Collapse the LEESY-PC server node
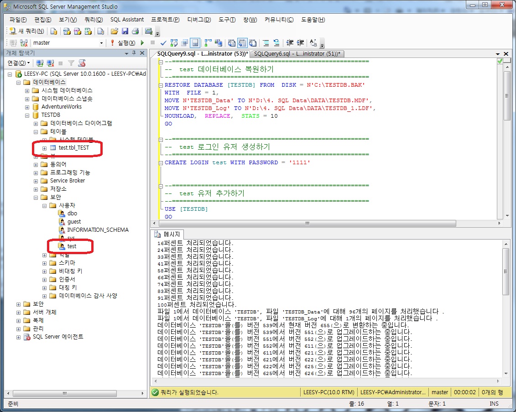Viewport: 516px width, 412px height. [10, 74]
